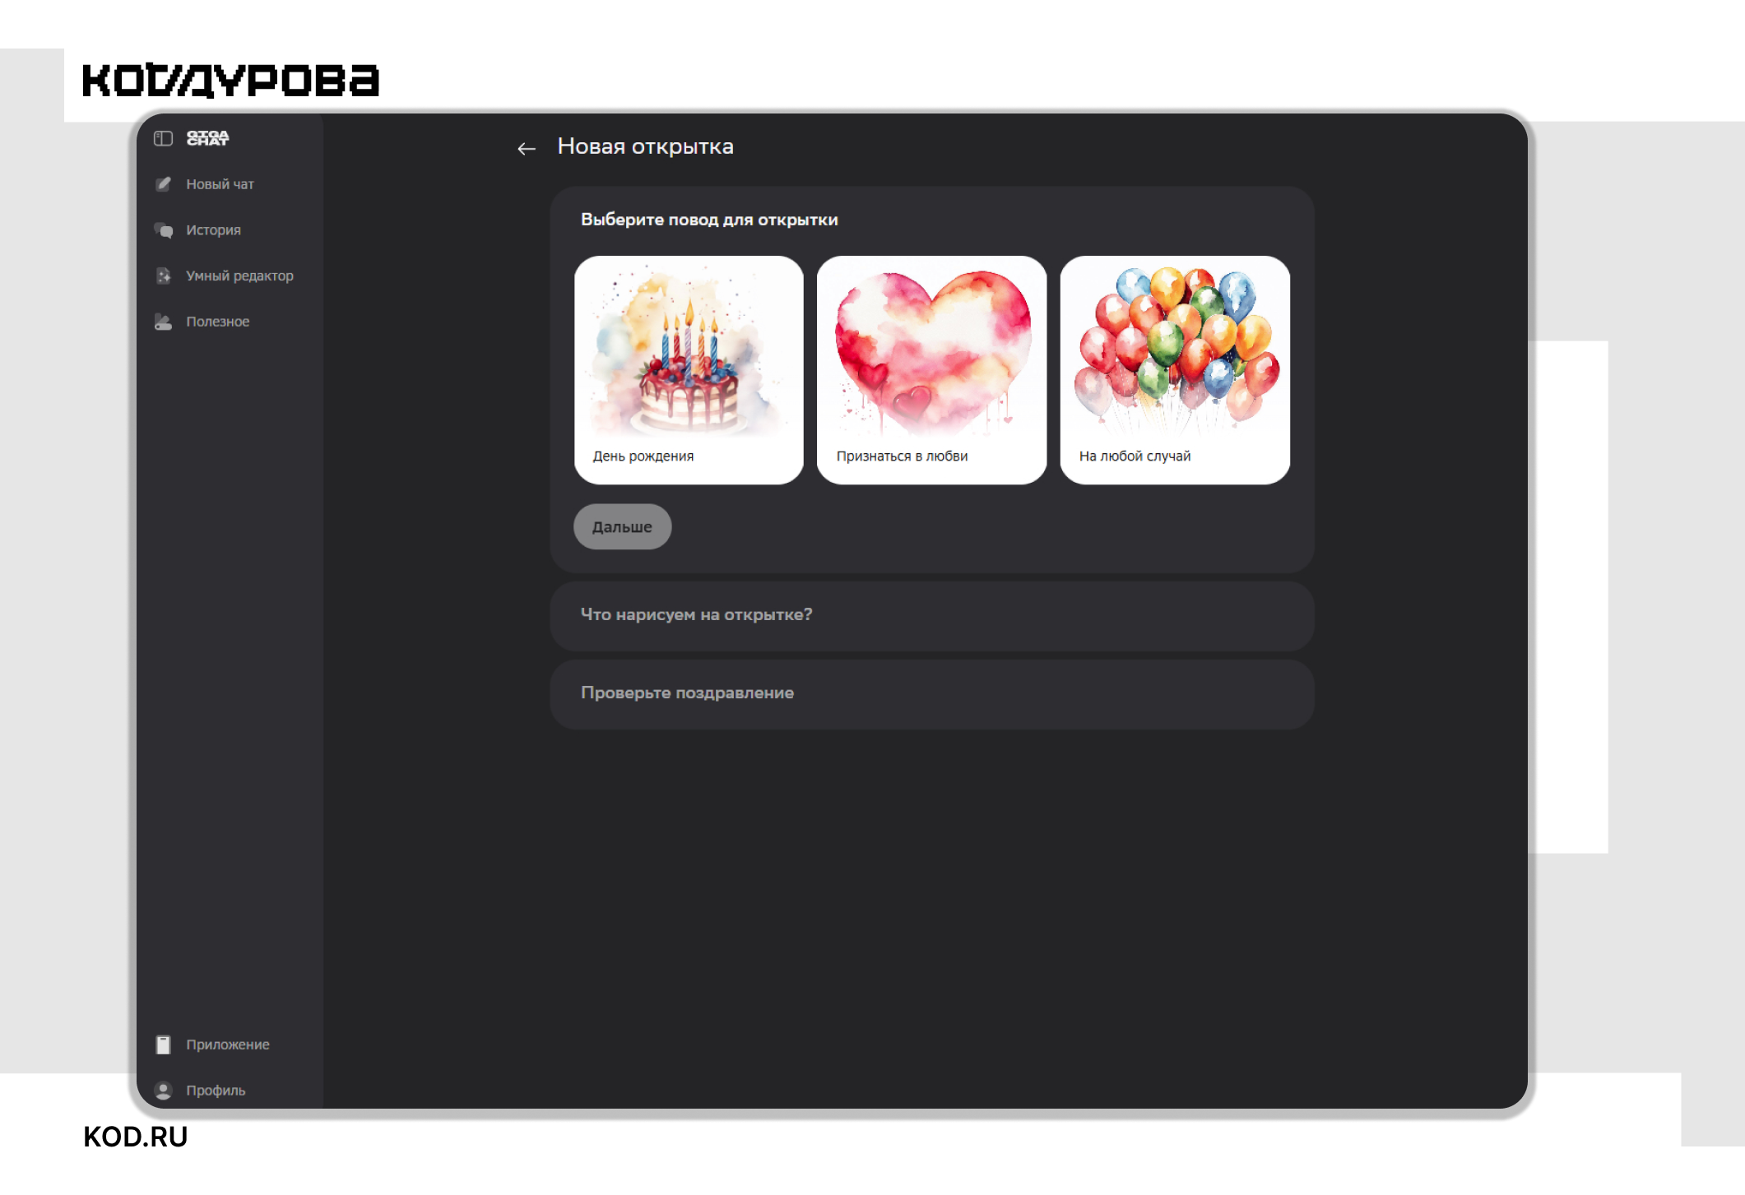Click the Приложение phone icon
Screen dimensions: 1745x1195
(x=163, y=1044)
